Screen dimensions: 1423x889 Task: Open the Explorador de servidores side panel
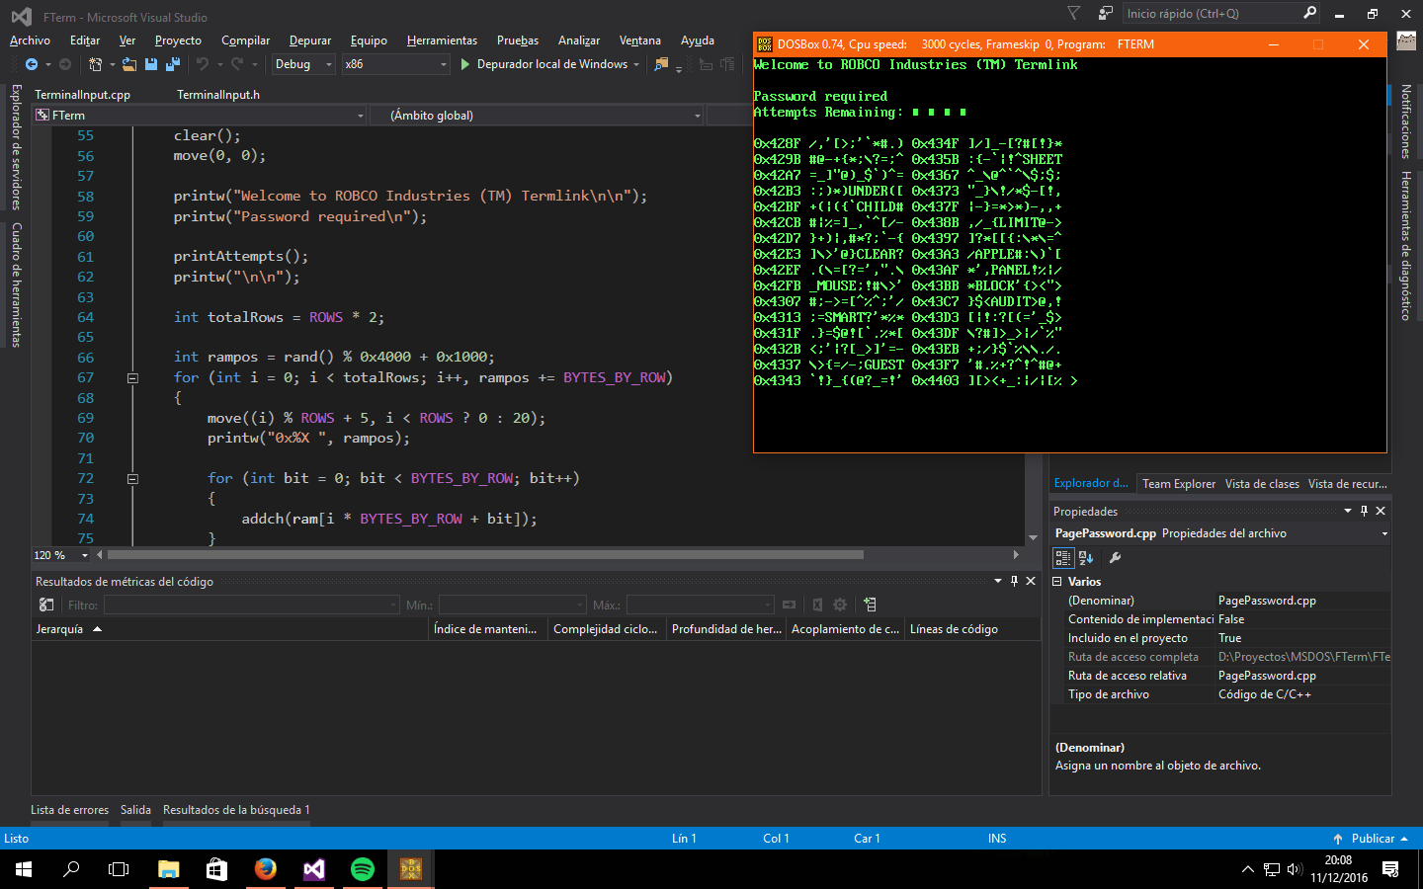(x=16, y=147)
